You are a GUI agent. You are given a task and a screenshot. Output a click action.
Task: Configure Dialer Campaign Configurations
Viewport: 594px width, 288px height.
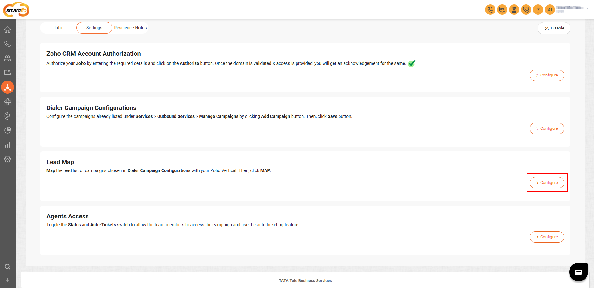[547, 128]
